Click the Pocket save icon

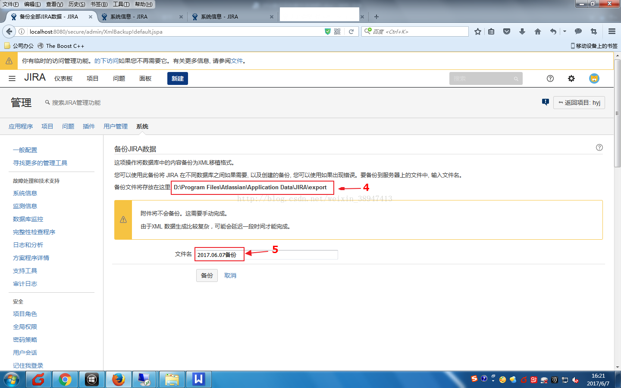coord(507,31)
